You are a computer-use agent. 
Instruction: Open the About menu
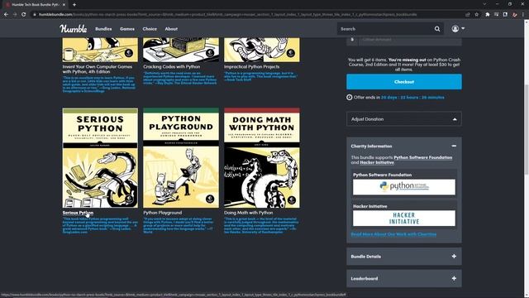pyautogui.click(x=171, y=29)
